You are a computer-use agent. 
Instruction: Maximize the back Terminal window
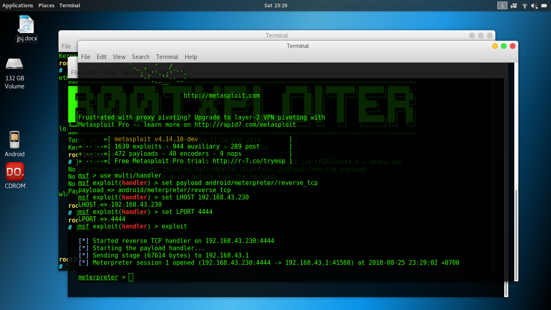[x=481, y=36]
